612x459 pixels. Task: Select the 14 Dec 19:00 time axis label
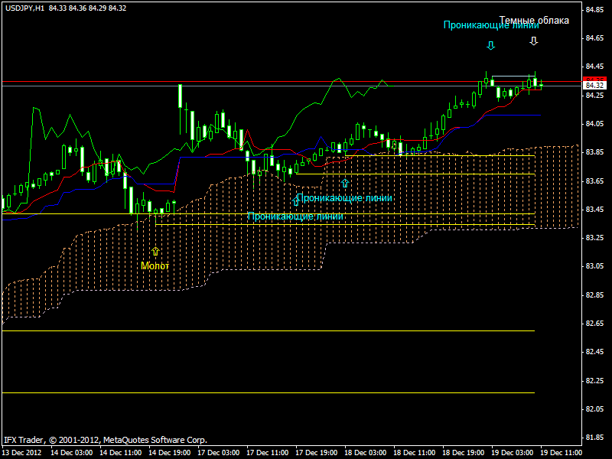pyautogui.click(x=170, y=452)
